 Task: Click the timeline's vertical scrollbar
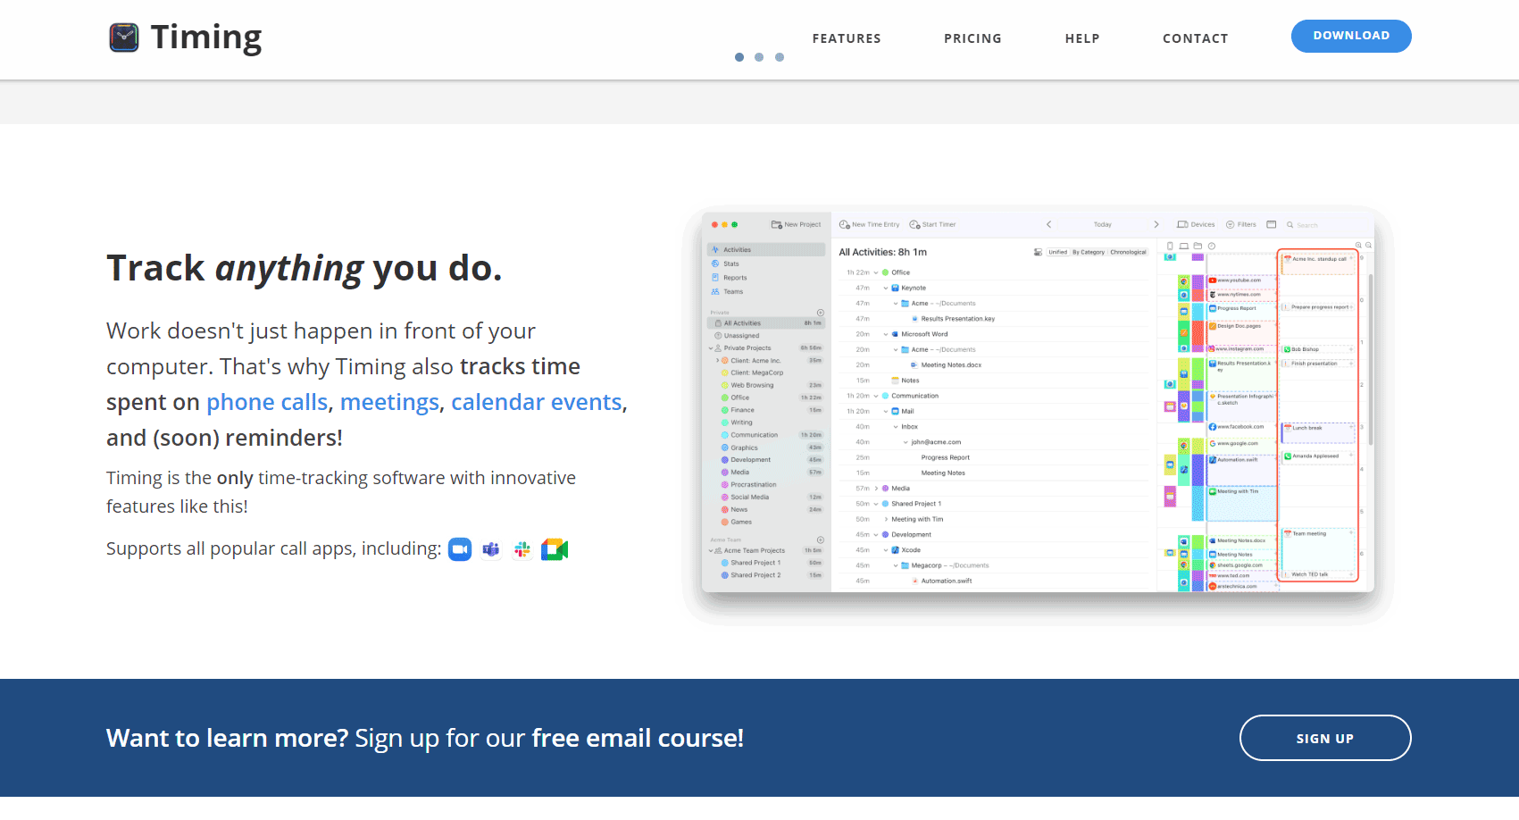point(1371,357)
